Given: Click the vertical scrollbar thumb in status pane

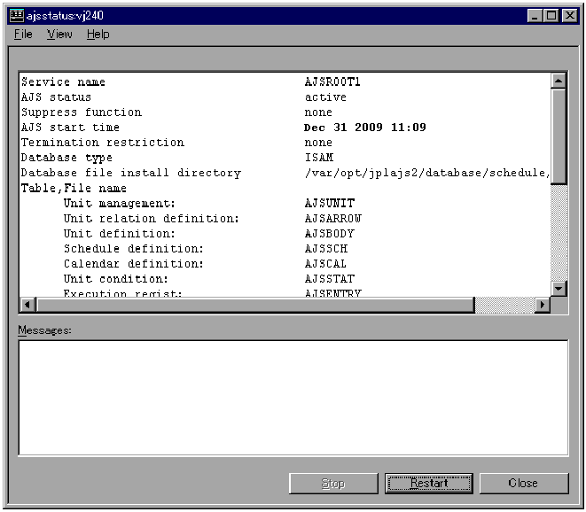Looking at the screenshot, I should (559, 136).
